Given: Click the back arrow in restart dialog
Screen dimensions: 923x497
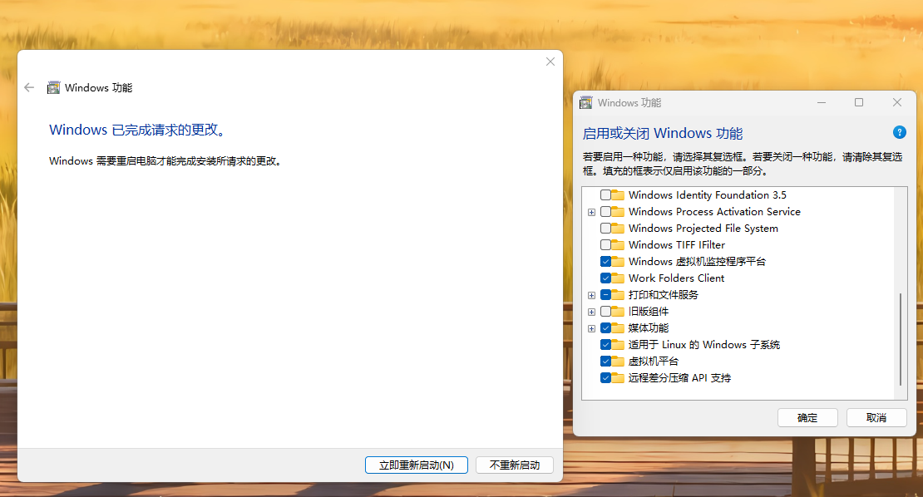Looking at the screenshot, I should point(29,87).
